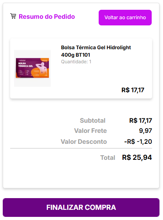Viewport: 163px width, 220px height.
Task: Click the BT101 model text in title
Action: (83, 55)
